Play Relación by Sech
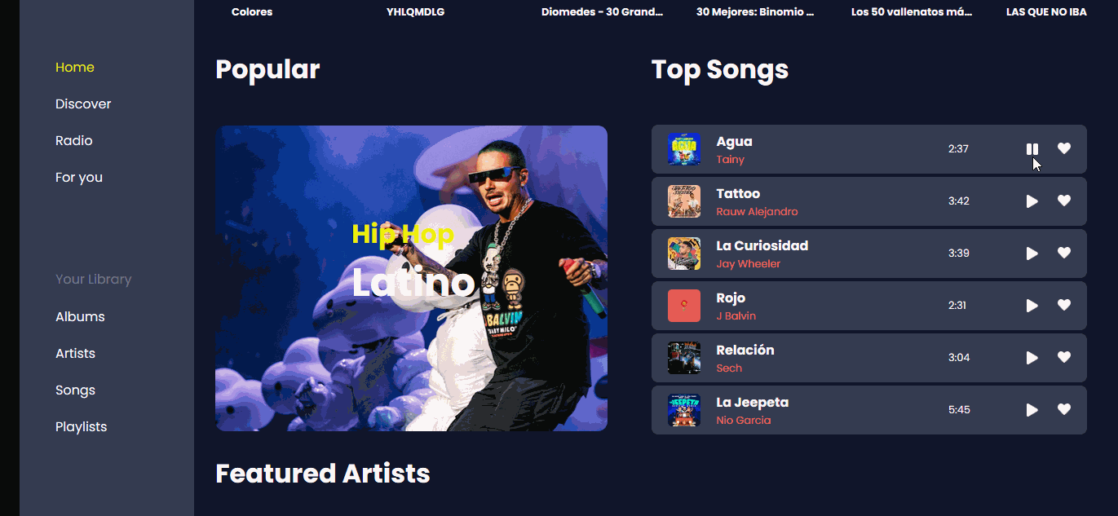This screenshot has width=1118, height=516. click(x=1032, y=358)
